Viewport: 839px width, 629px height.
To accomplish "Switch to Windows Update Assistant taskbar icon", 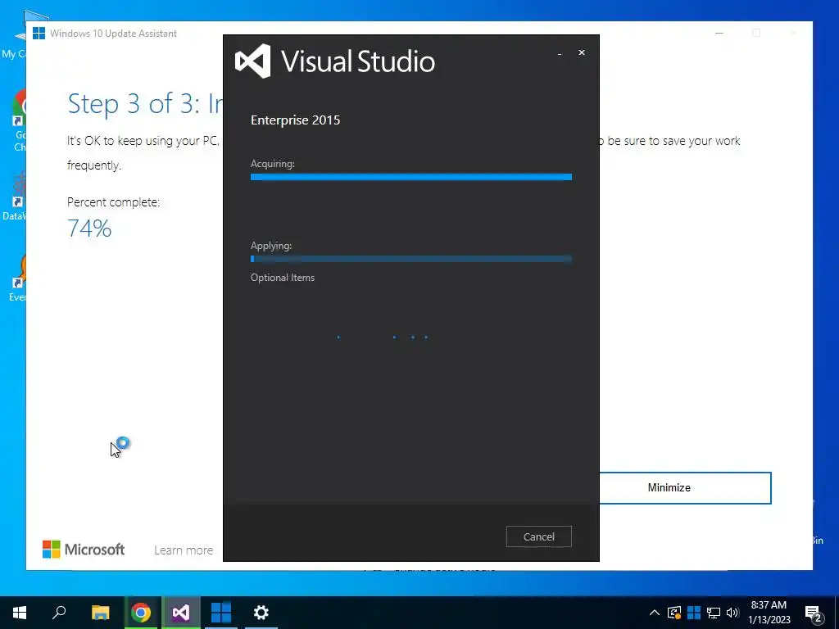I will point(221,613).
